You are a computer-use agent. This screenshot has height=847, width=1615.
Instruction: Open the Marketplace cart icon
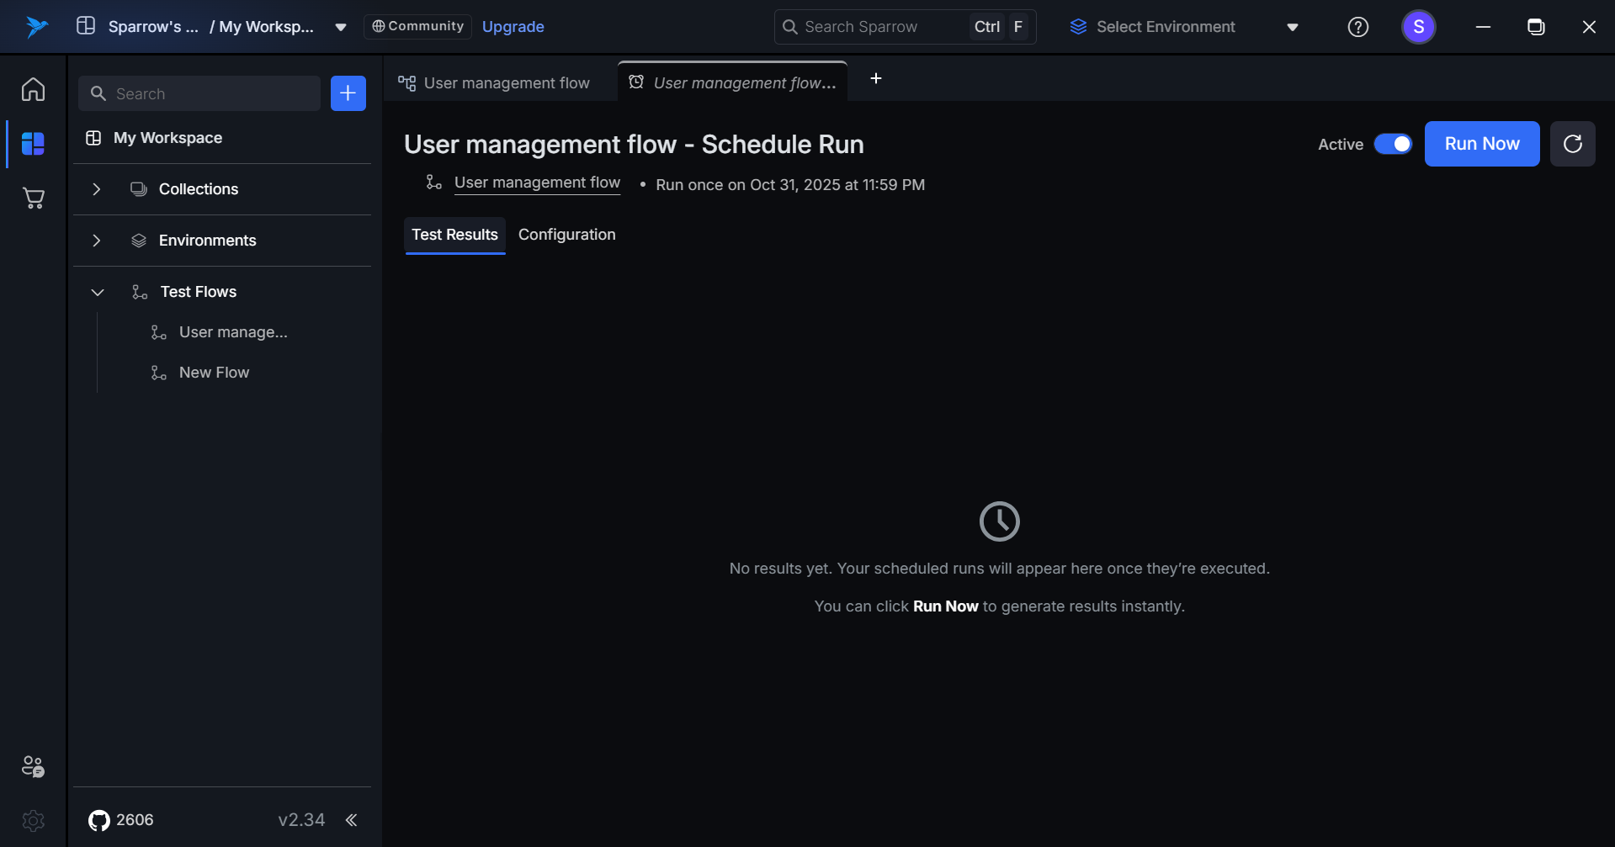[x=33, y=199]
